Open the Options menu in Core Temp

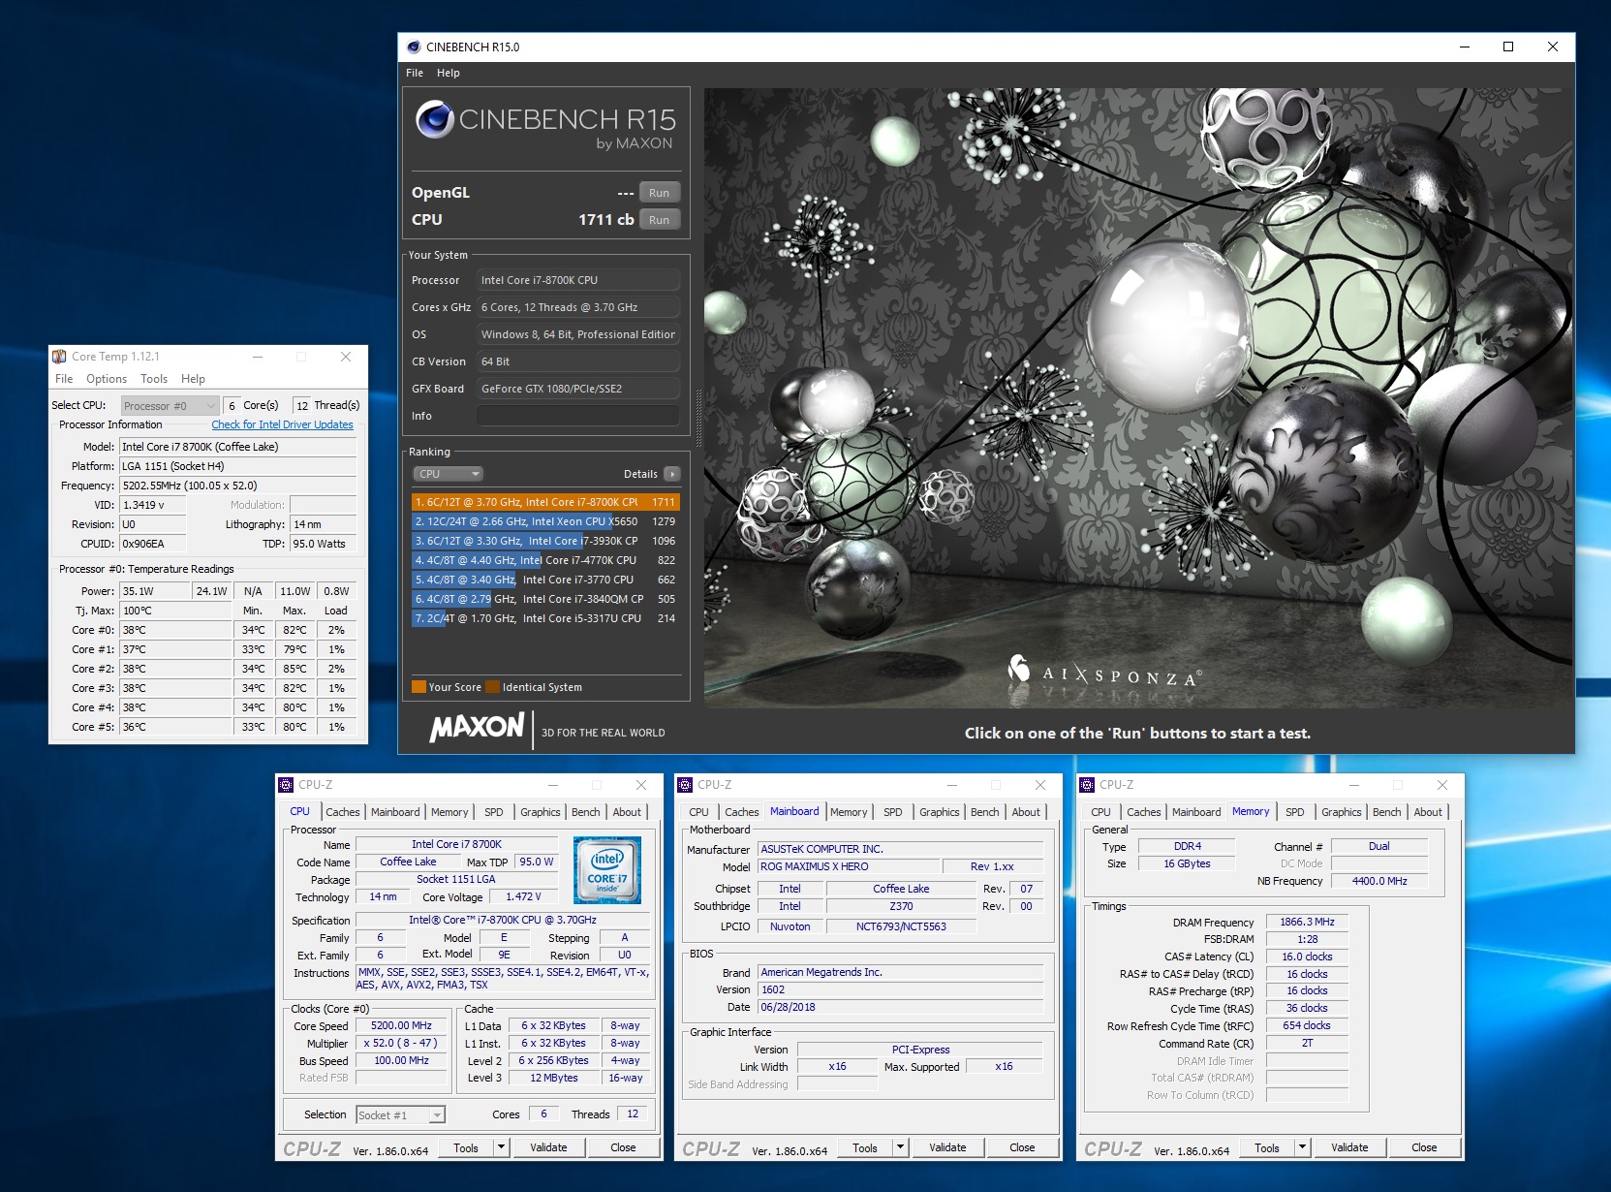107,379
